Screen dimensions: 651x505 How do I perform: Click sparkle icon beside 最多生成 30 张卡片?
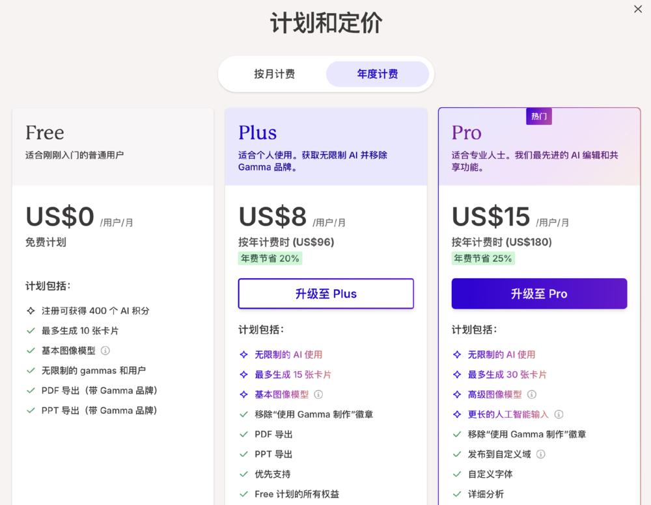pyautogui.click(x=457, y=374)
